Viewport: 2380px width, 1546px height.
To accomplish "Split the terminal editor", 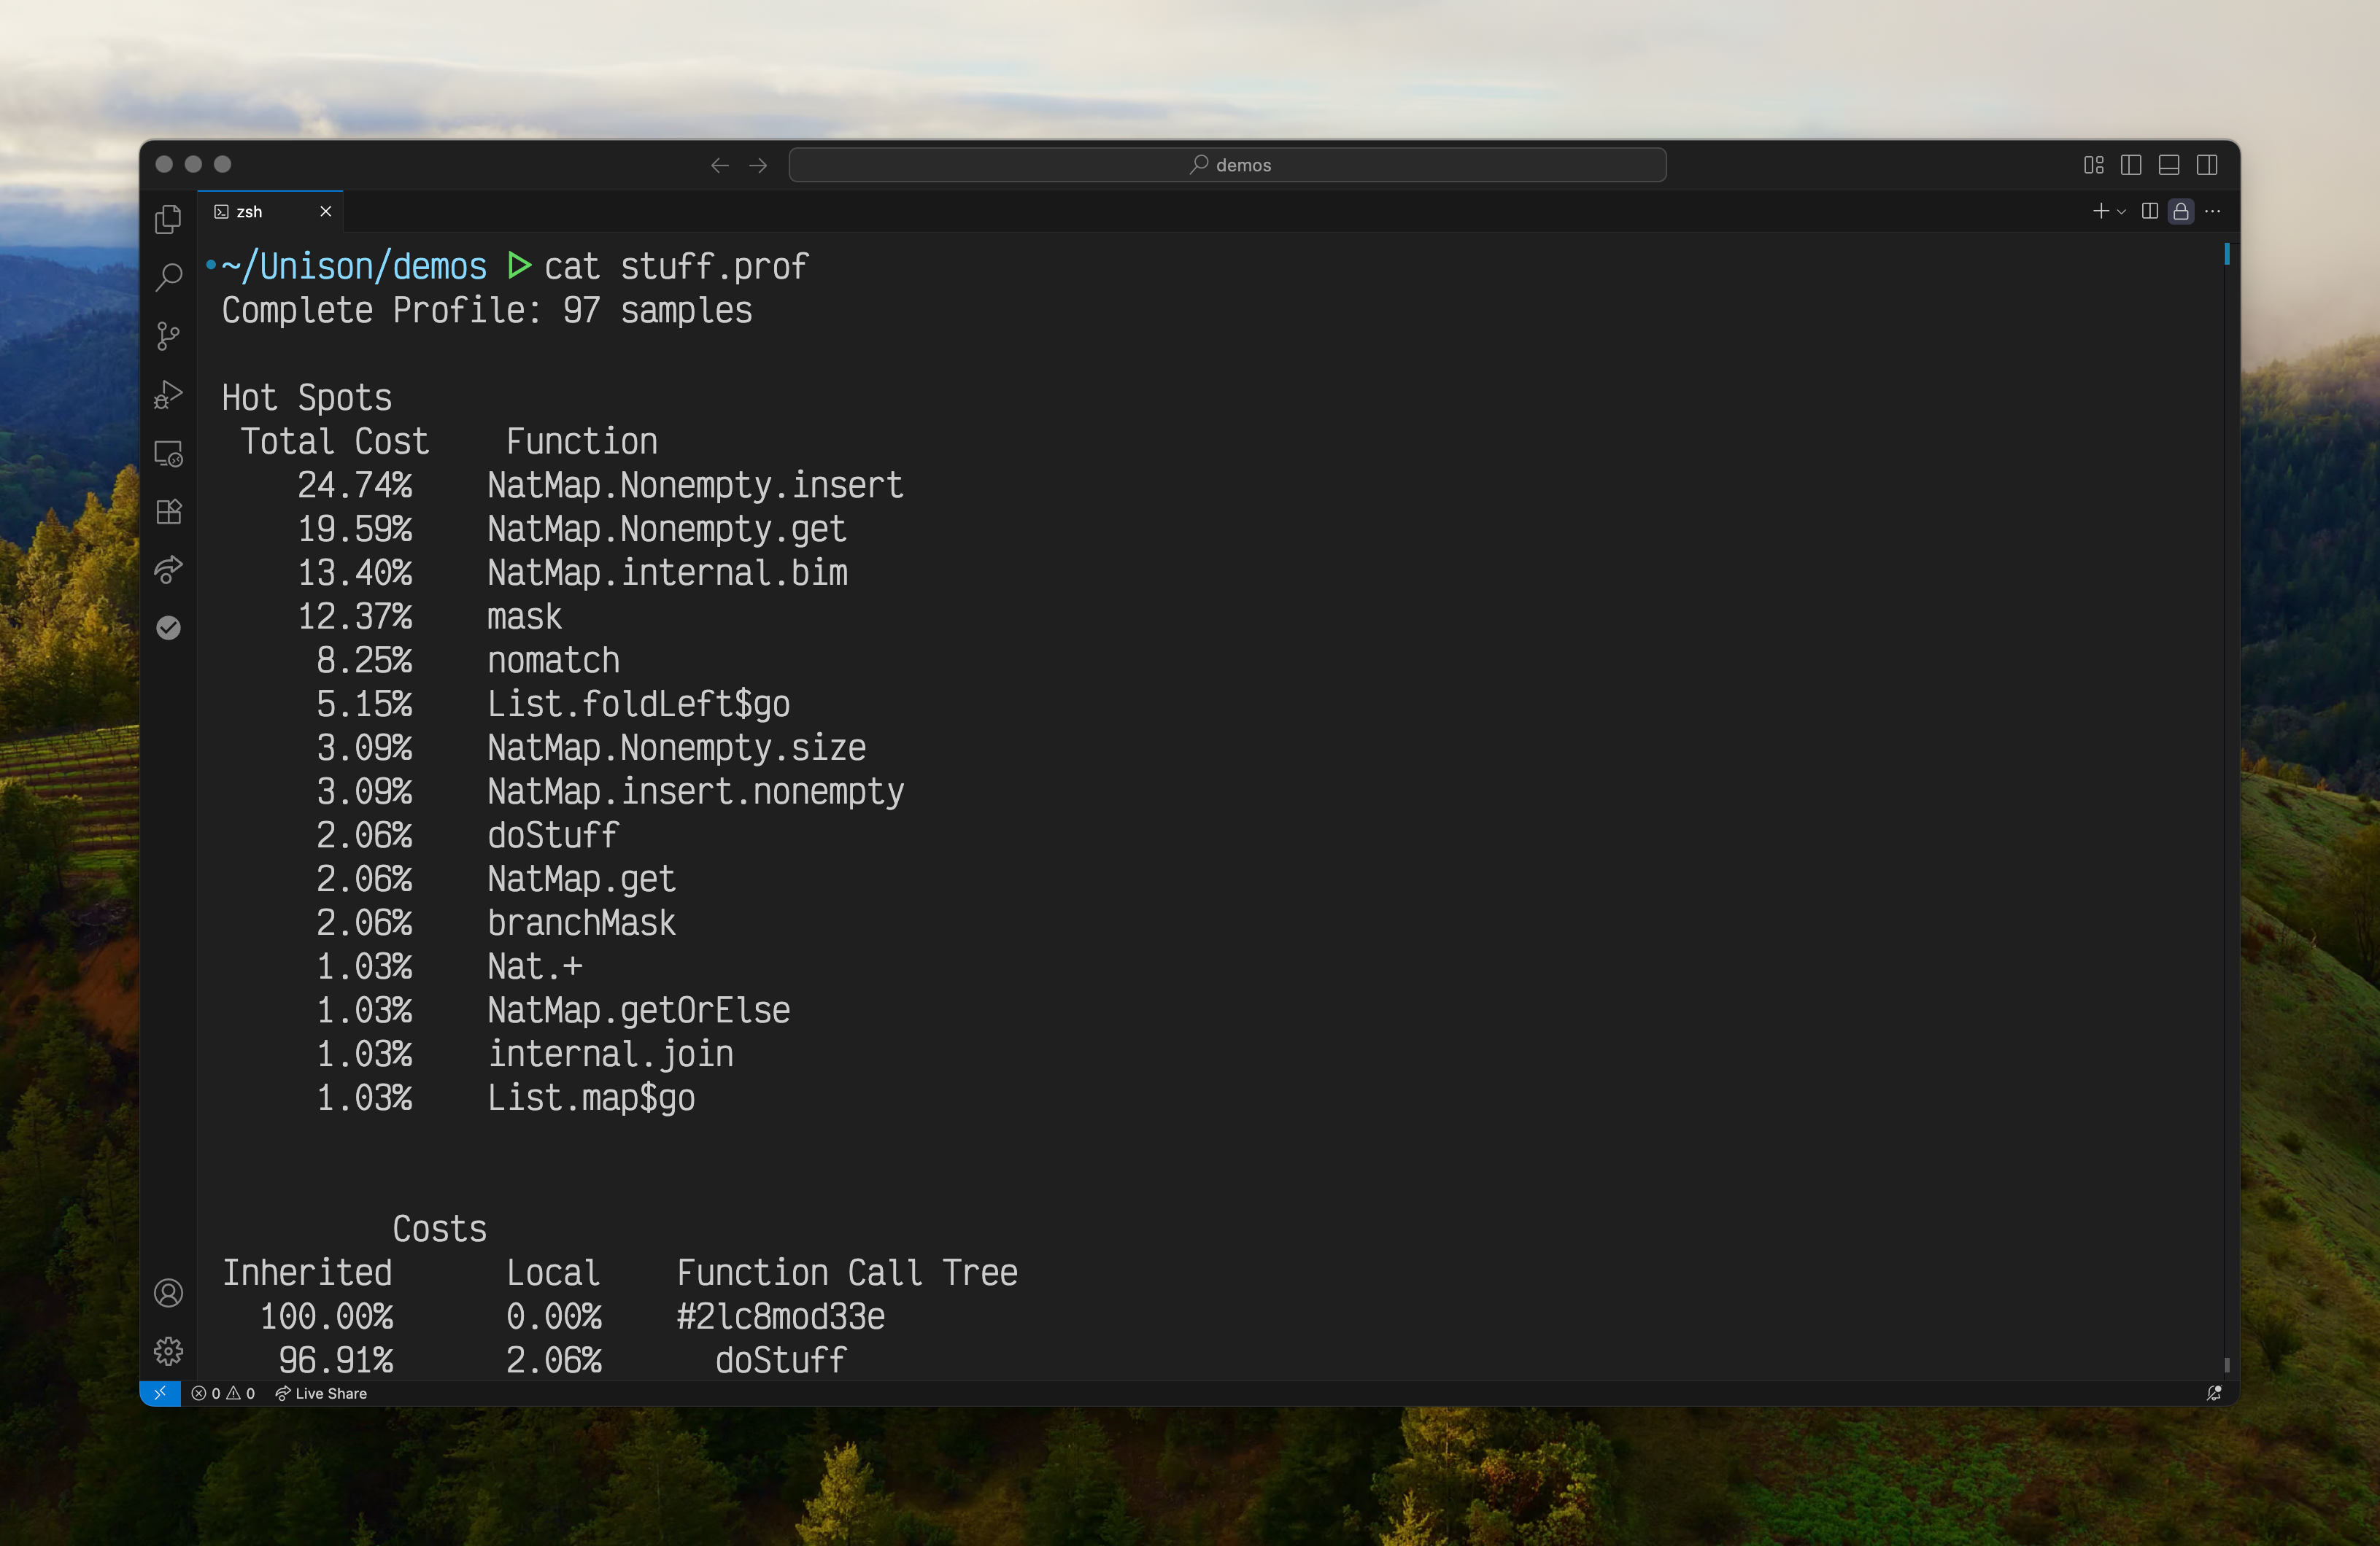I will tap(2149, 211).
